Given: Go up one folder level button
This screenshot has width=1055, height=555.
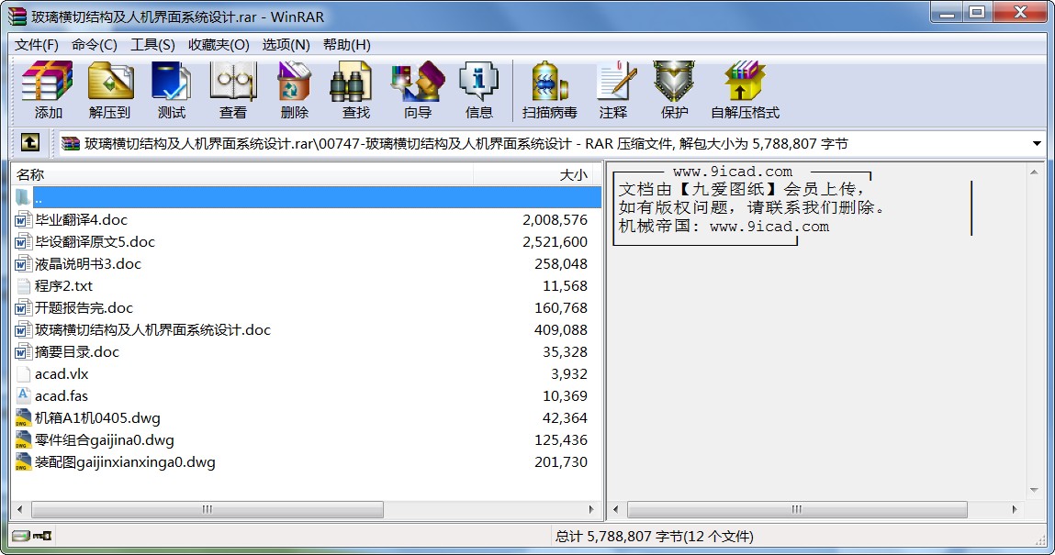Looking at the screenshot, I should click(29, 143).
